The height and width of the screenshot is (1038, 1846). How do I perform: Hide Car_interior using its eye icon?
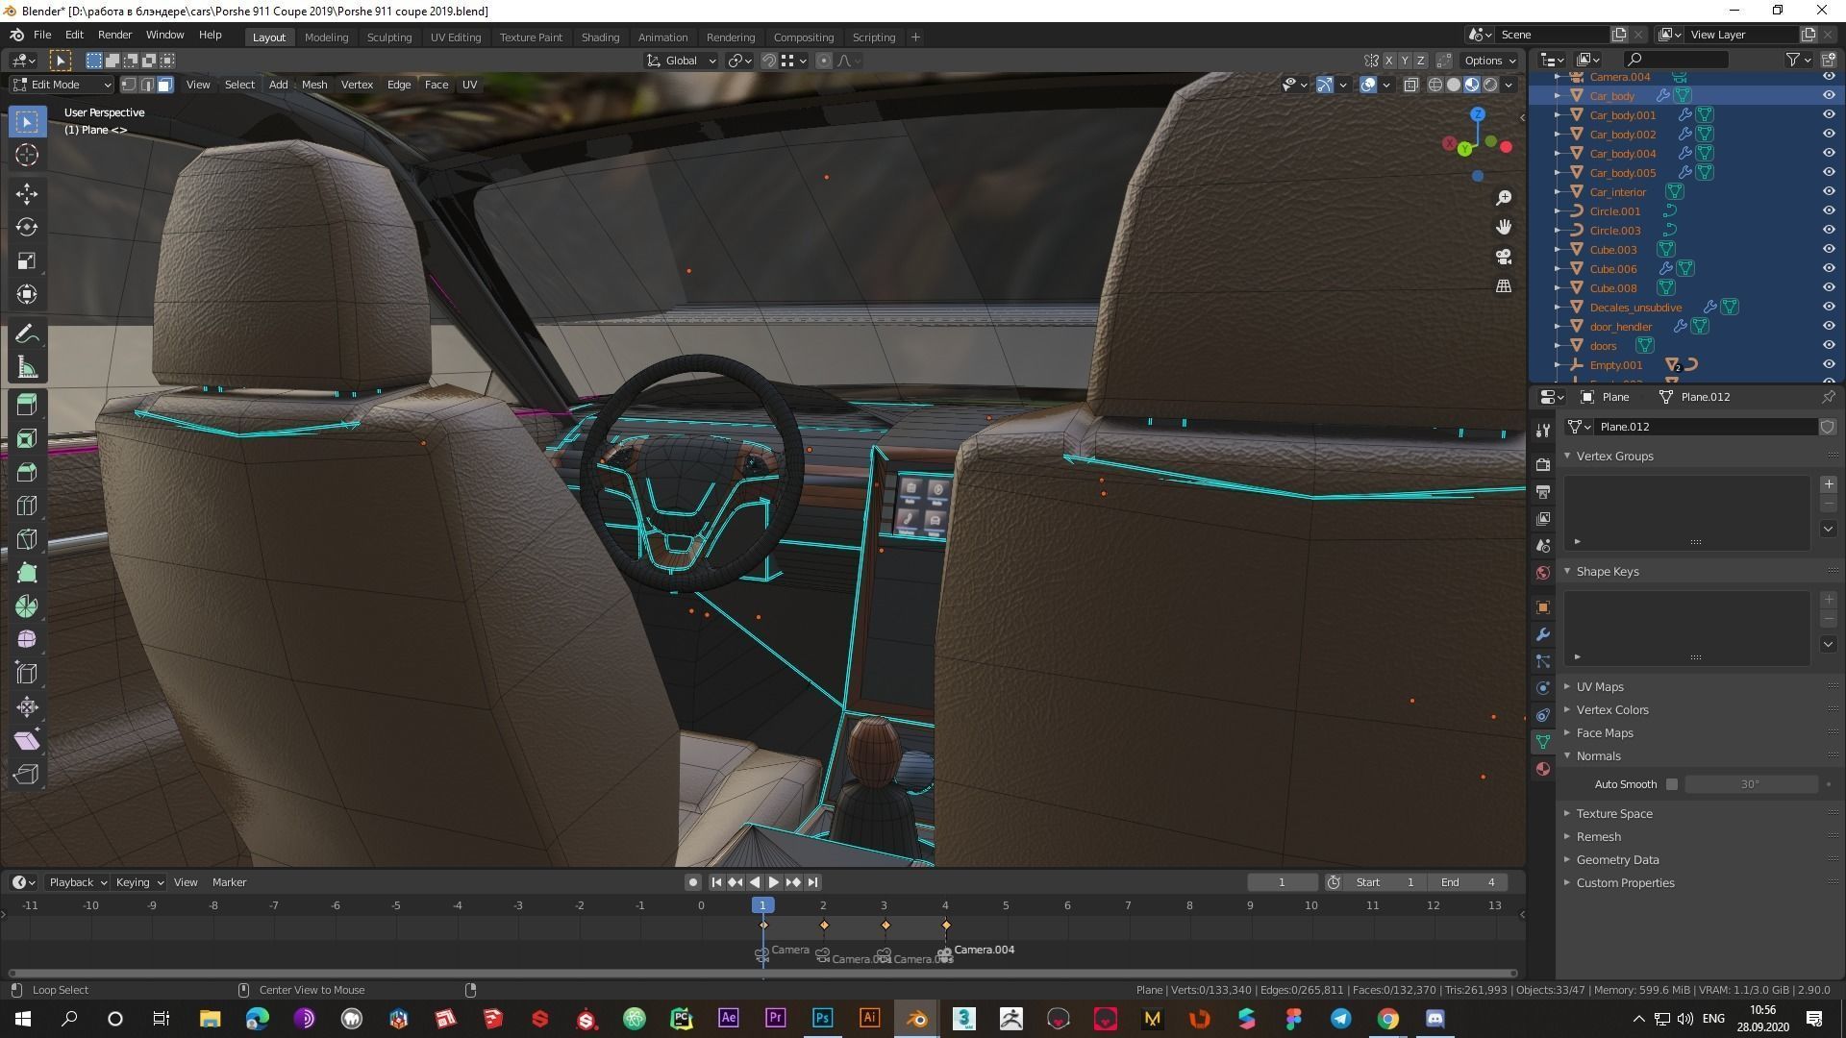[x=1829, y=191]
